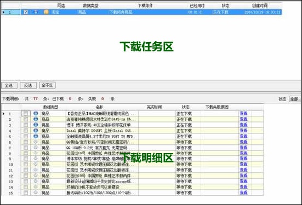
Task: Click the waiting clock icon in row 6
Action: pos(36,142)
